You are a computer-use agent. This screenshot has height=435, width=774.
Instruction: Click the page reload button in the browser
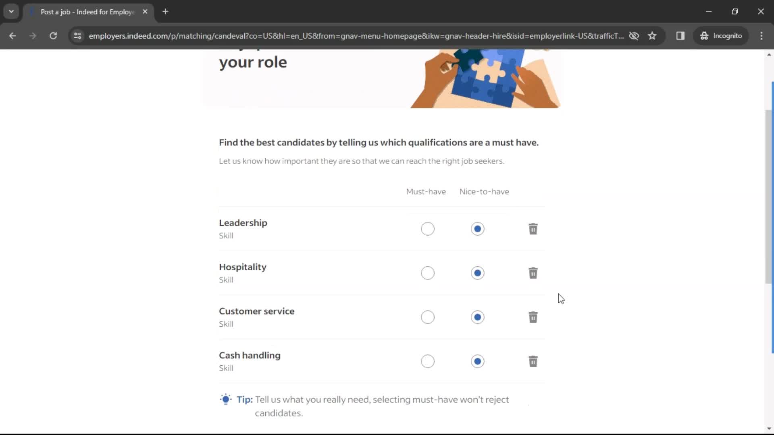(x=53, y=35)
